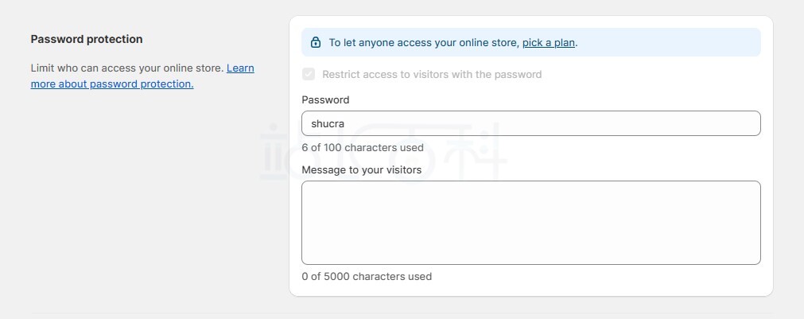Place the cursor after 'shucra' in the password field

point(345,123)
